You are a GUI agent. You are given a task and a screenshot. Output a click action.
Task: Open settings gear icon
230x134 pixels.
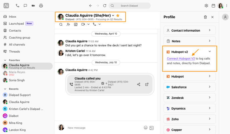[206, 6]
